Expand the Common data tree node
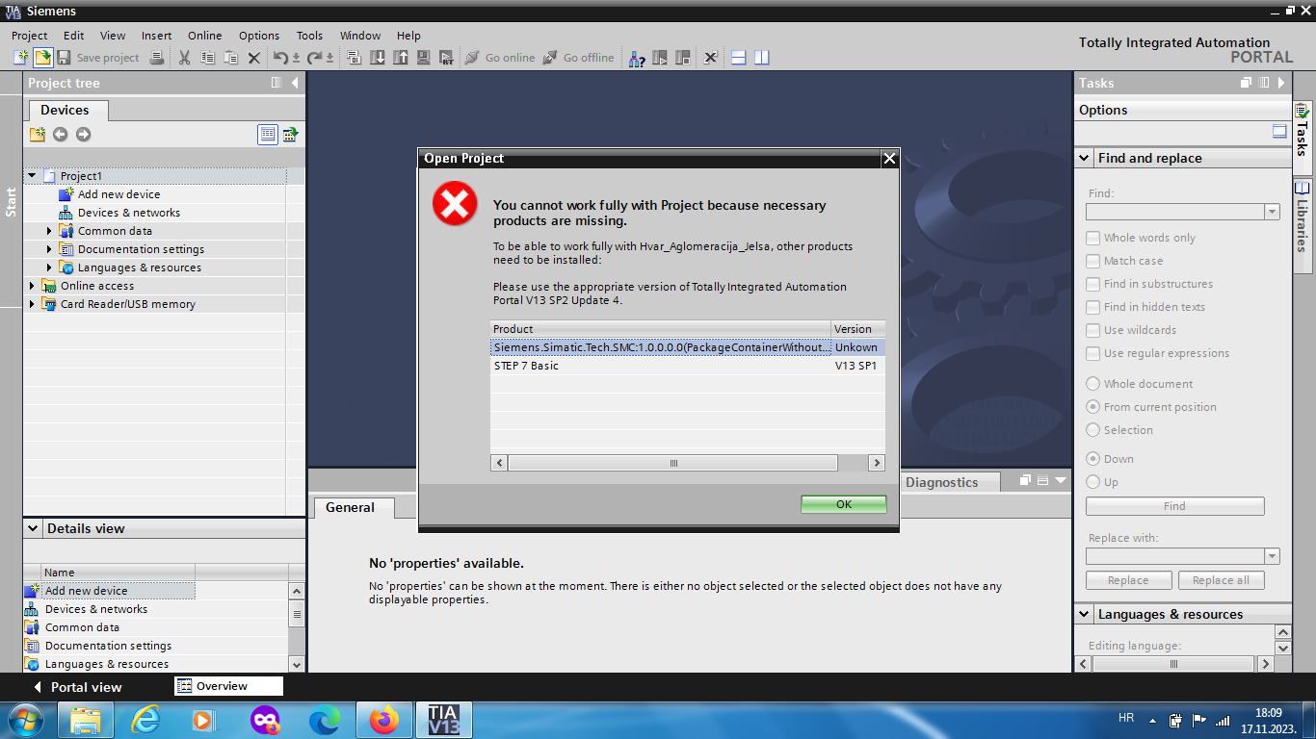Image resolution: width=1316 pixels, height=739 pixels. coord(49,231)
